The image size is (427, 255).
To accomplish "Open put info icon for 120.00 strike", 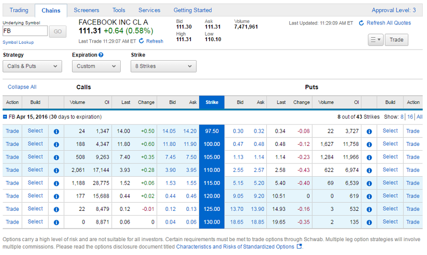I will point(369,196).
